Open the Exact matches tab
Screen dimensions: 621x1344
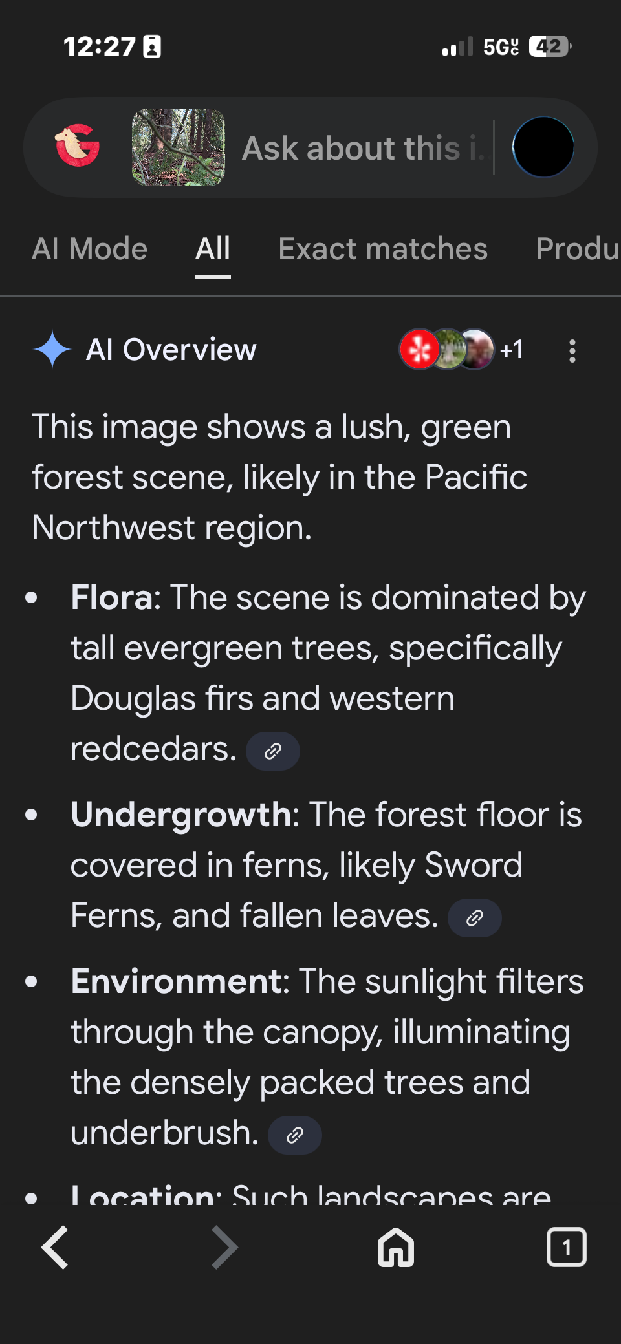tap(383, 248)
